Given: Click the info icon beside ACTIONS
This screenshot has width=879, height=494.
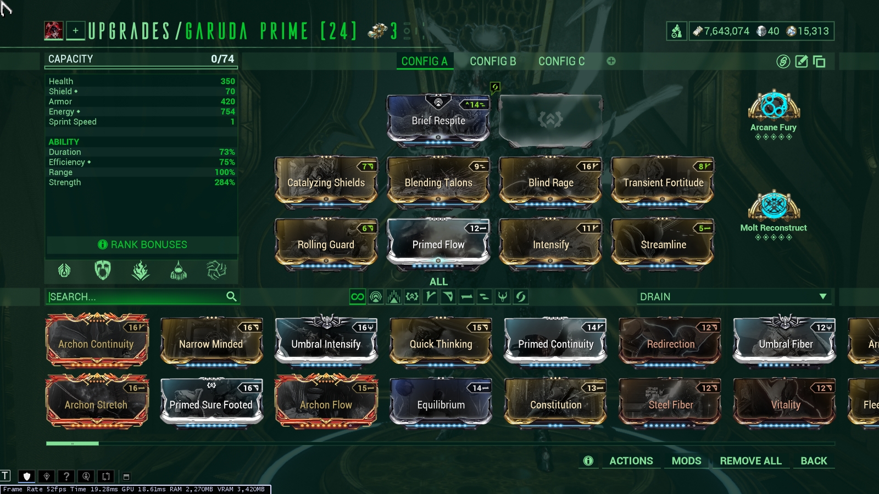Looking at the screenshot, I should [x=588, y=461].
